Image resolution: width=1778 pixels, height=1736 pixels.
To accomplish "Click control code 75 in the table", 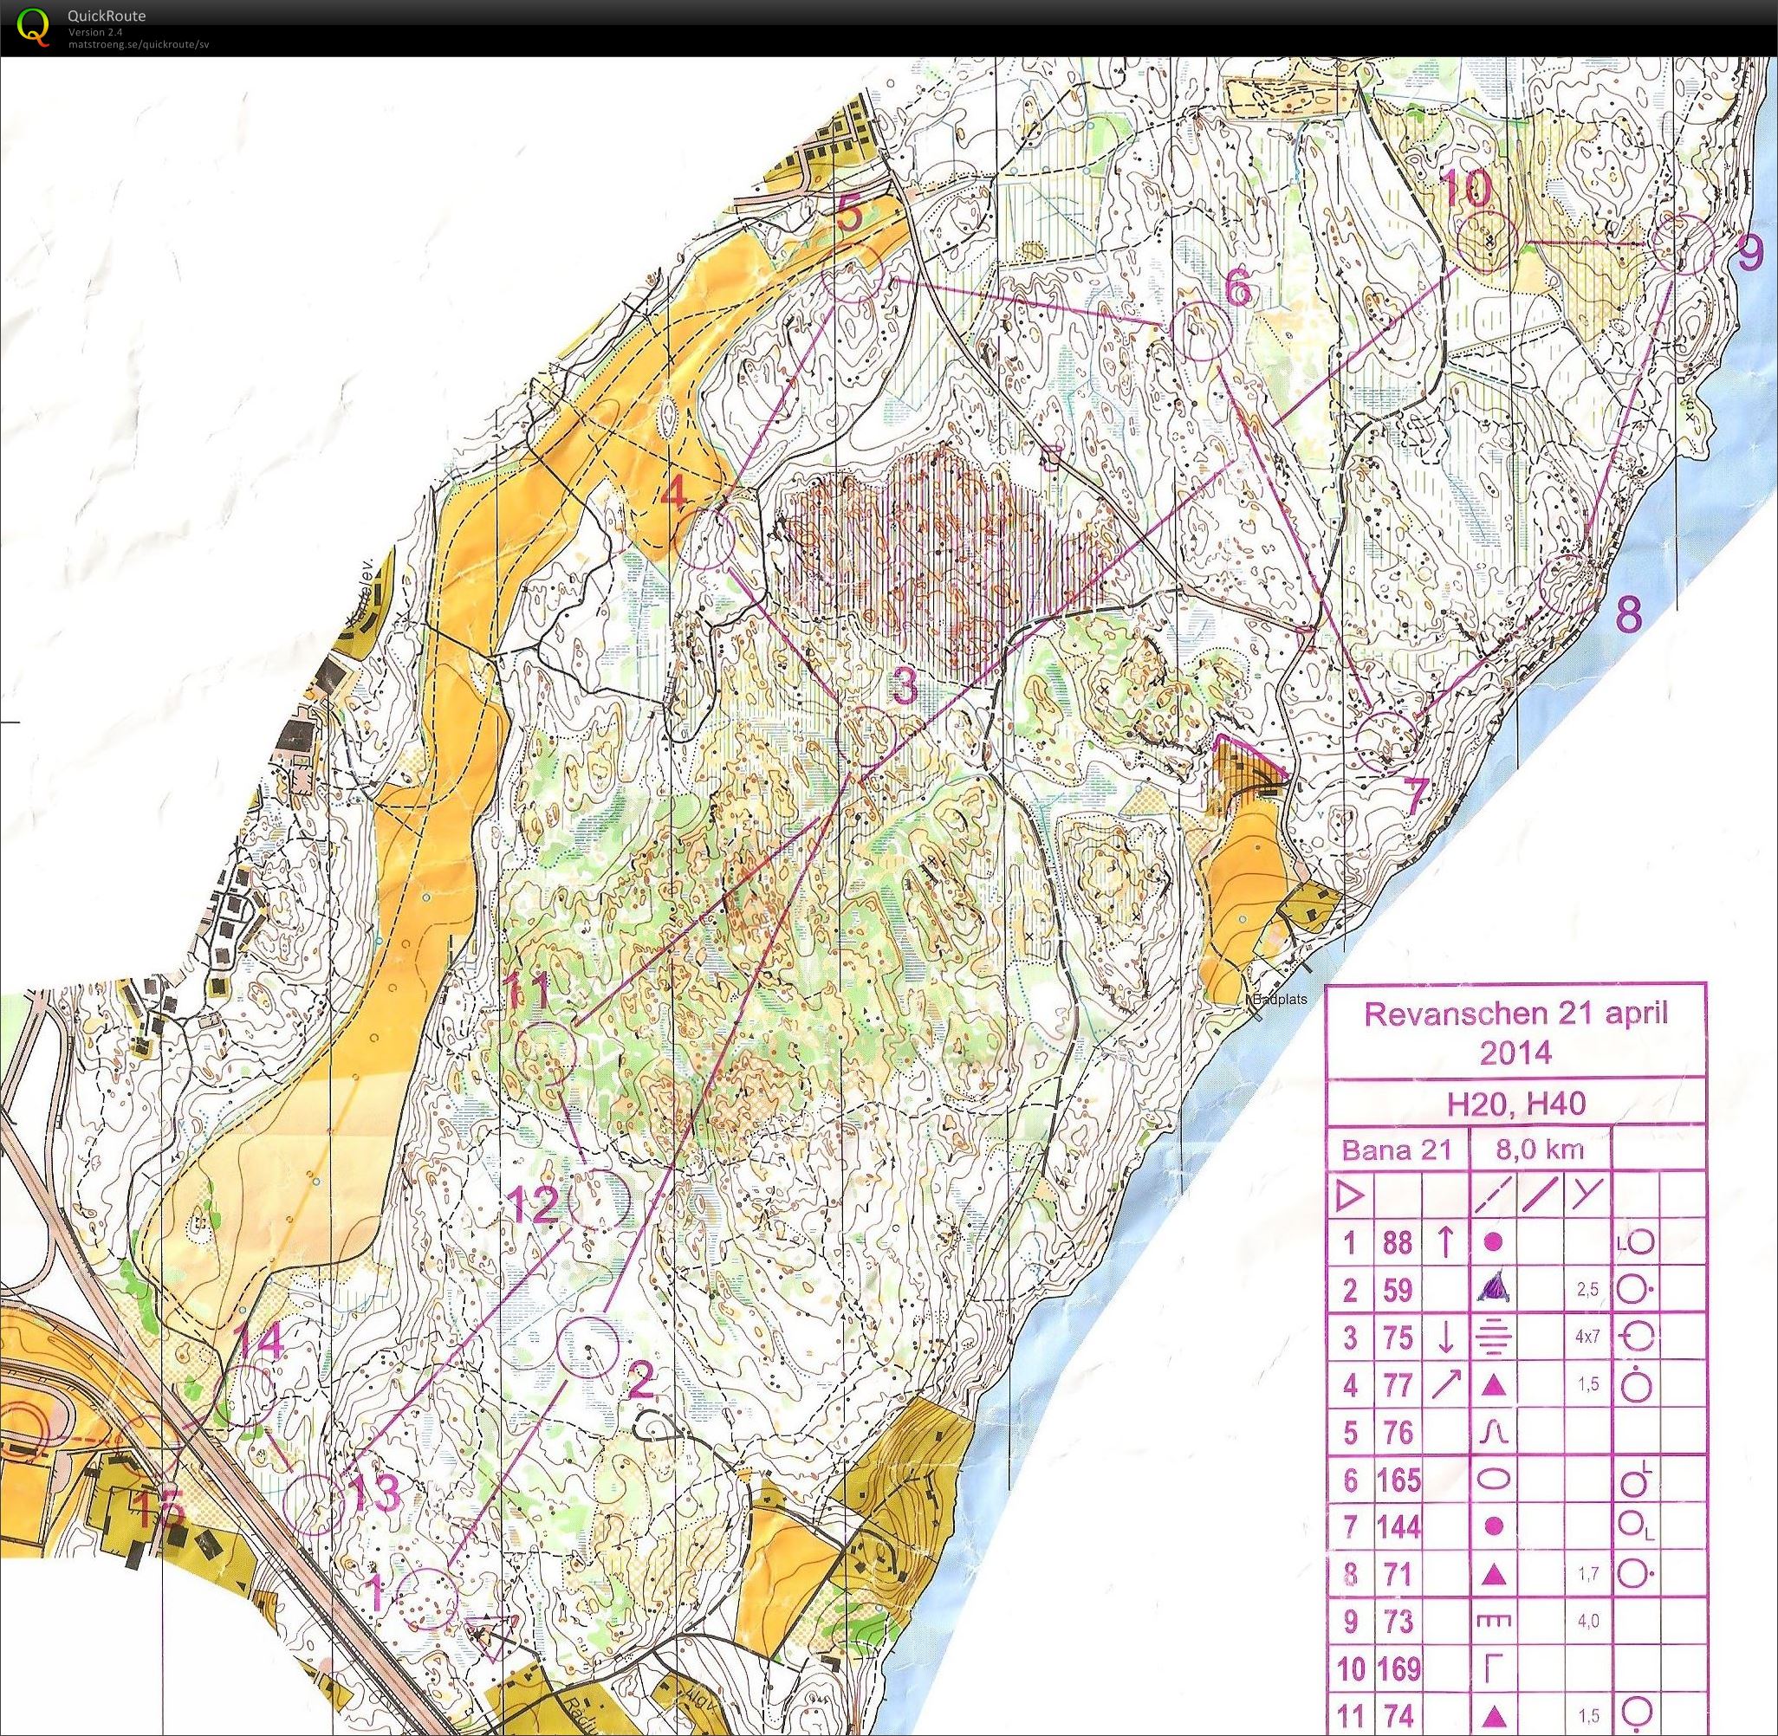I will [1398, 1338].
